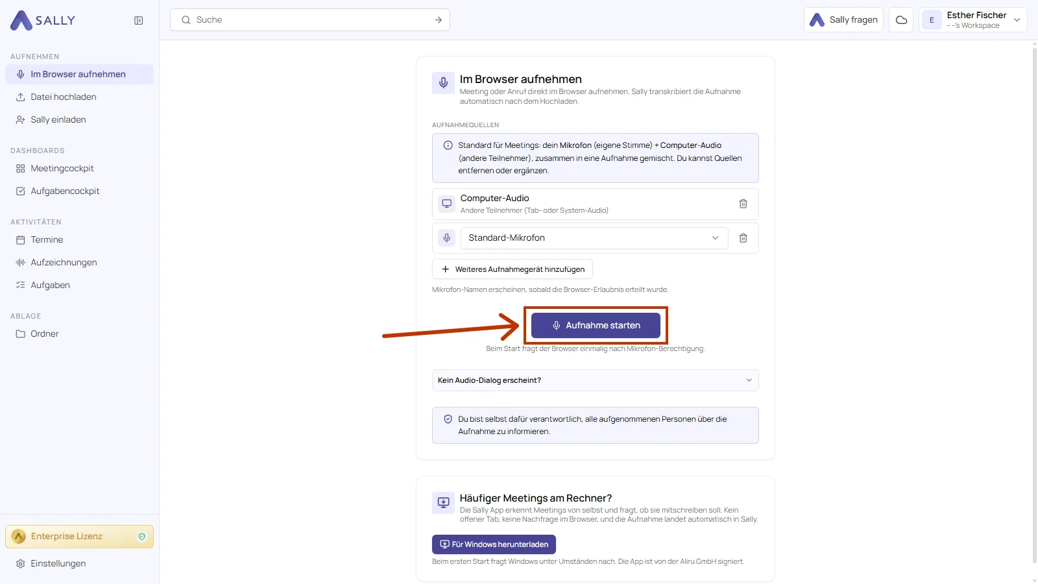Go to Datei hochladen
Viewport: 1038px width, 584px height.
[x=79, y=97]
